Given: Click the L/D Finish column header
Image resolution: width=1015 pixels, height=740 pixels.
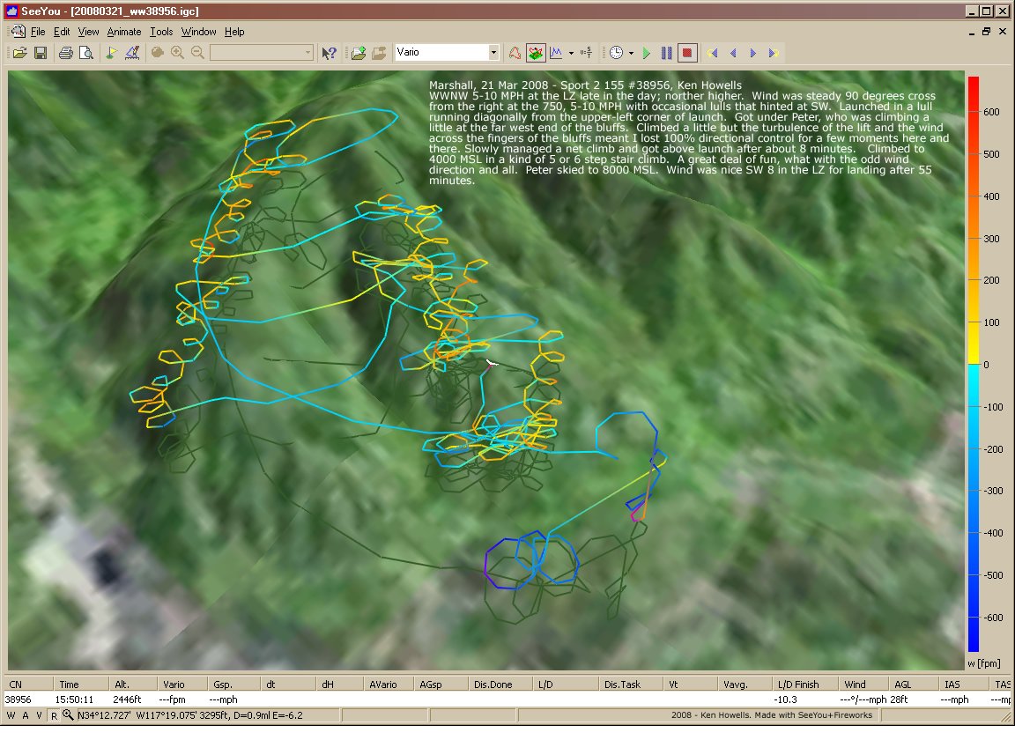Looking at the screenshot, I should 798,684.
